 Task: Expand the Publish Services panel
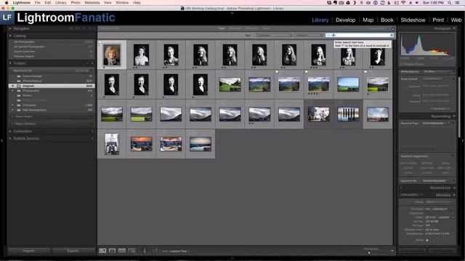click(10, 138)
